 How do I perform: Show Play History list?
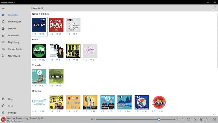pyautogui.click(x=14, y=42)
